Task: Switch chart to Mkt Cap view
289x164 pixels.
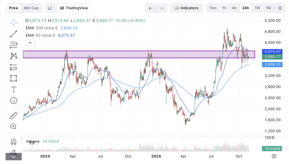Action: [31, 8]
